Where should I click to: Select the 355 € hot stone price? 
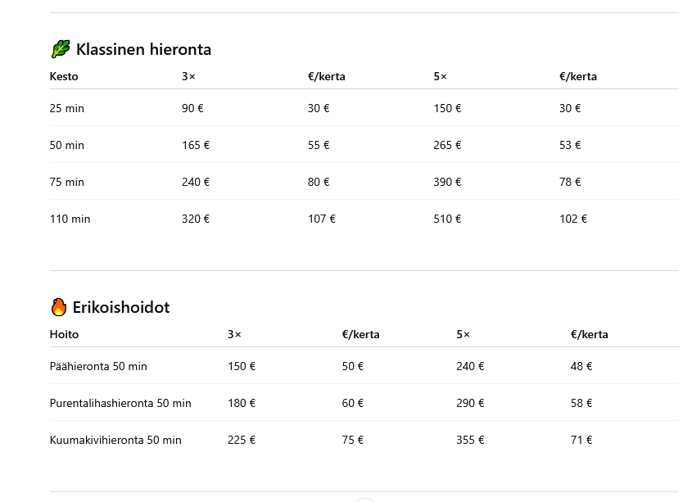point(470,440)
